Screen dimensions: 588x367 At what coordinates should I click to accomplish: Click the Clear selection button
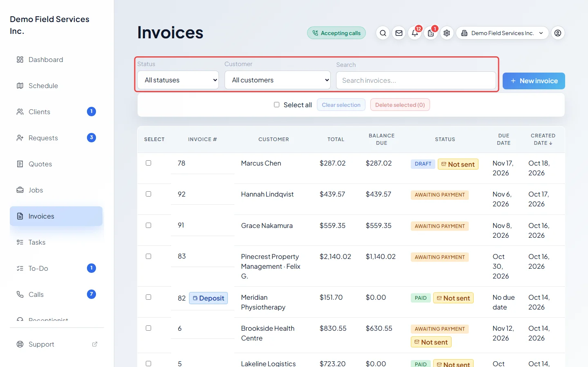tap(341, 105)
